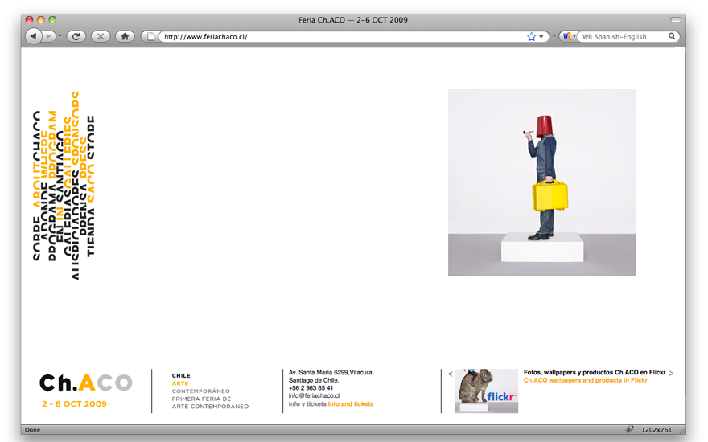Open the TIENDA / STORE menu item

point(91,186)
